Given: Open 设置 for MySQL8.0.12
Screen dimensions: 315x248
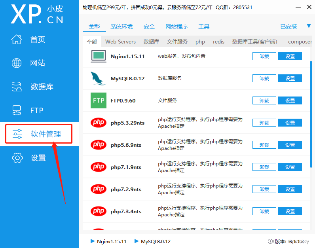Looking at the screenshot, I should pos(290,78).
